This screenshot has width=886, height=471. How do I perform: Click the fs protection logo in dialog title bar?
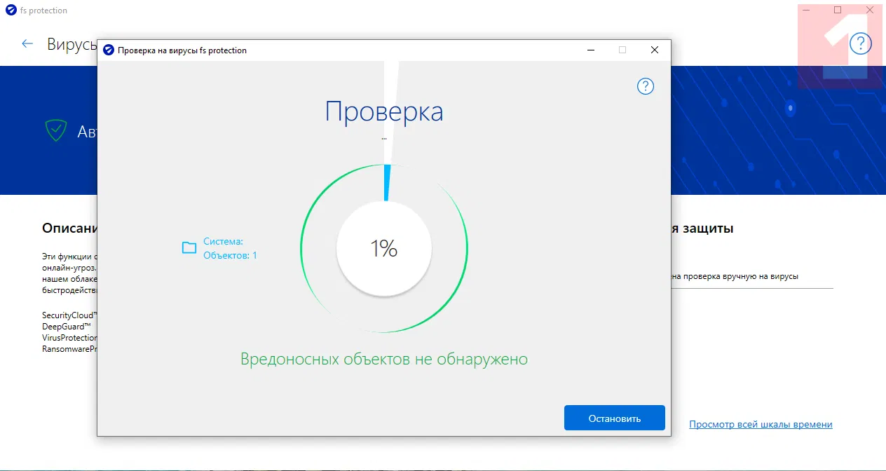point(108,50)
